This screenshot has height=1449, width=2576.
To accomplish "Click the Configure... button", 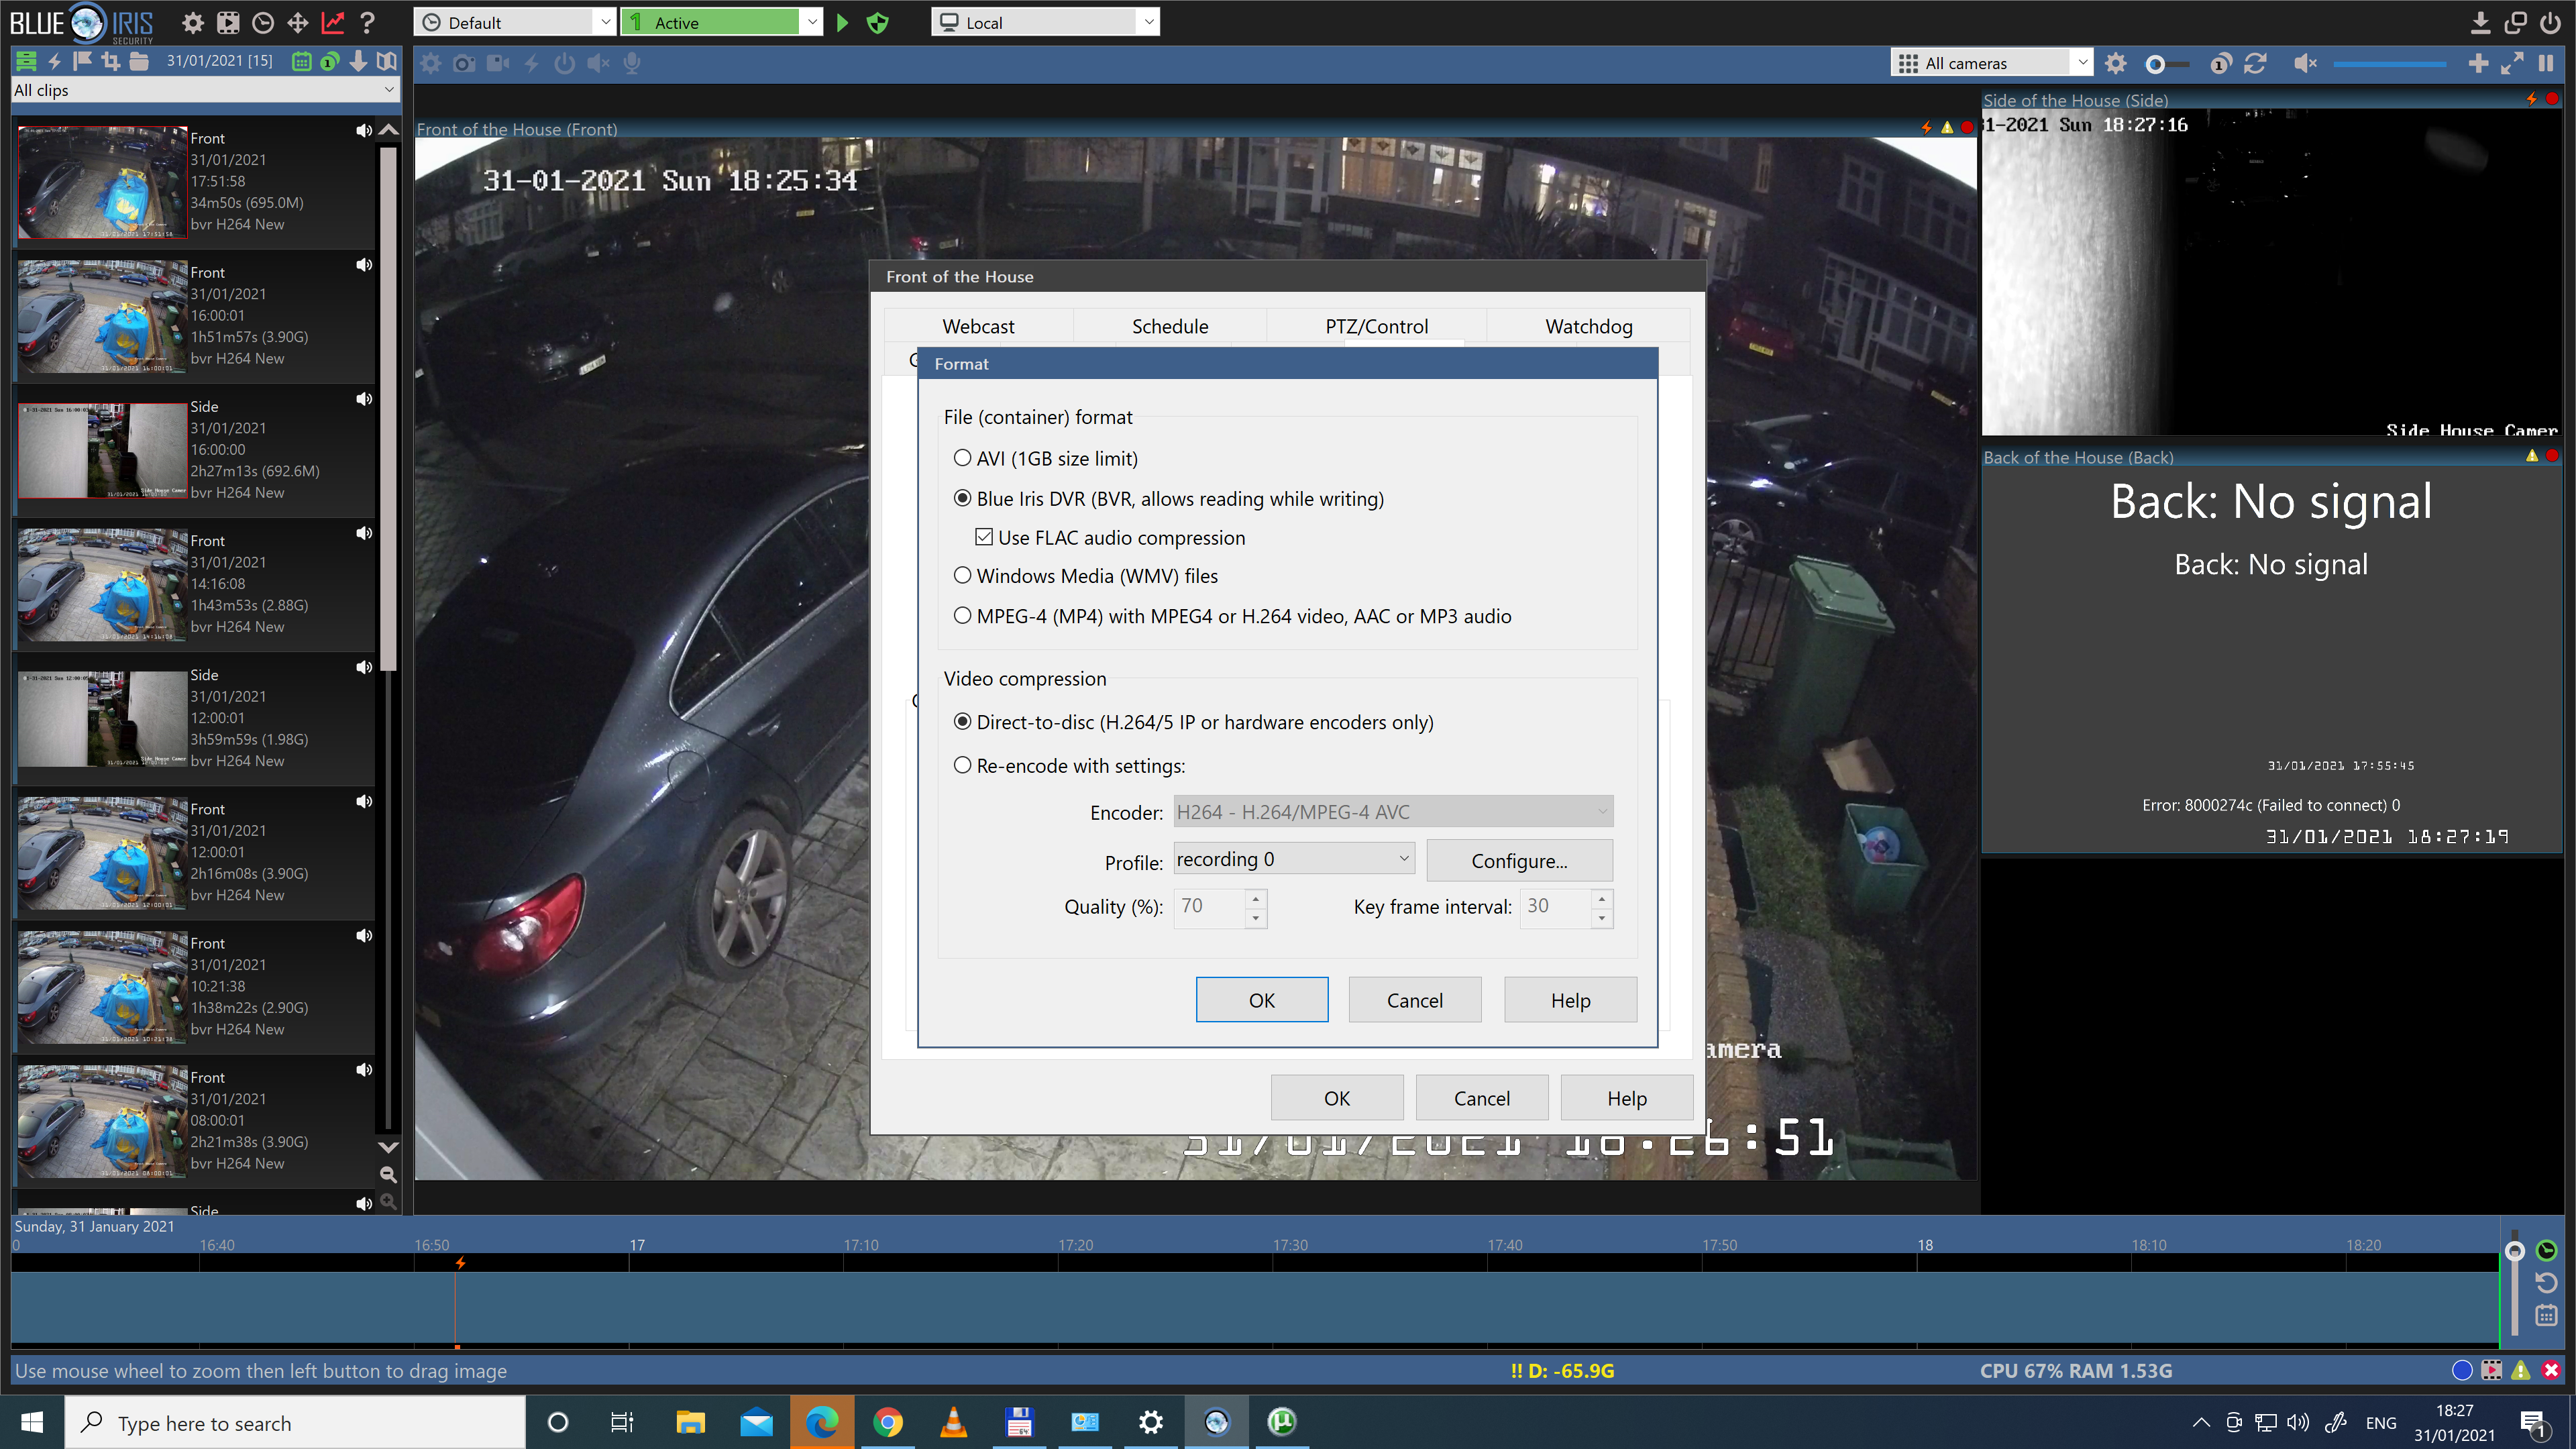I will click(x=1518, y=860).
